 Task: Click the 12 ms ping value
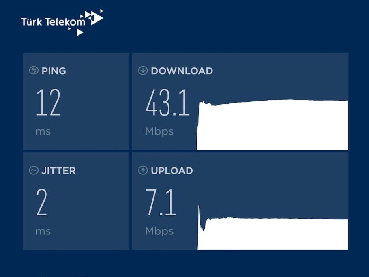pyautogui.click(x=49, y=102)
